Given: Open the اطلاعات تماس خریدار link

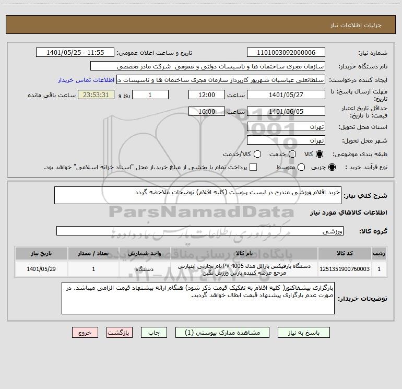Looking at the screenshot, I should pos(86,80).
